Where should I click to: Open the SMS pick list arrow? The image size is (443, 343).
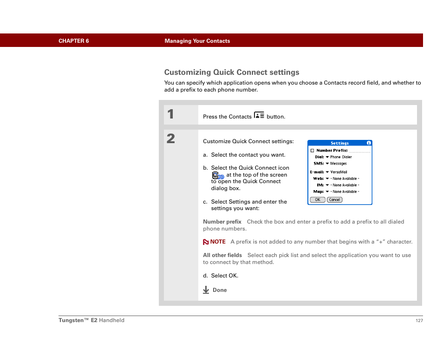pos(327,164)
